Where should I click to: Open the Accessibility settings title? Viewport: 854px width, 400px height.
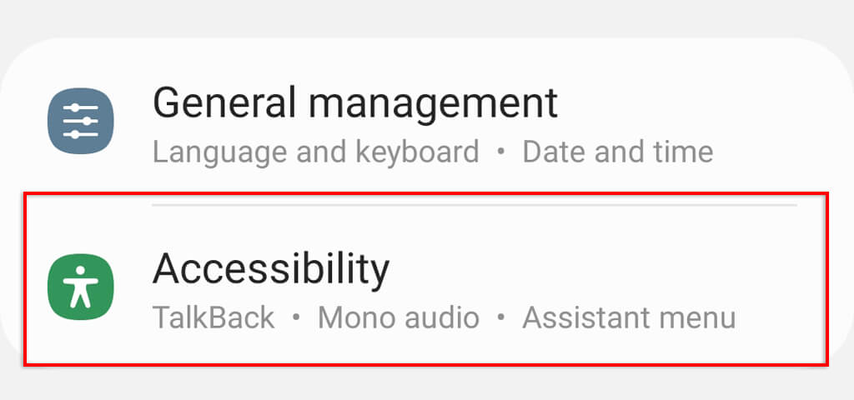point(271,268)
